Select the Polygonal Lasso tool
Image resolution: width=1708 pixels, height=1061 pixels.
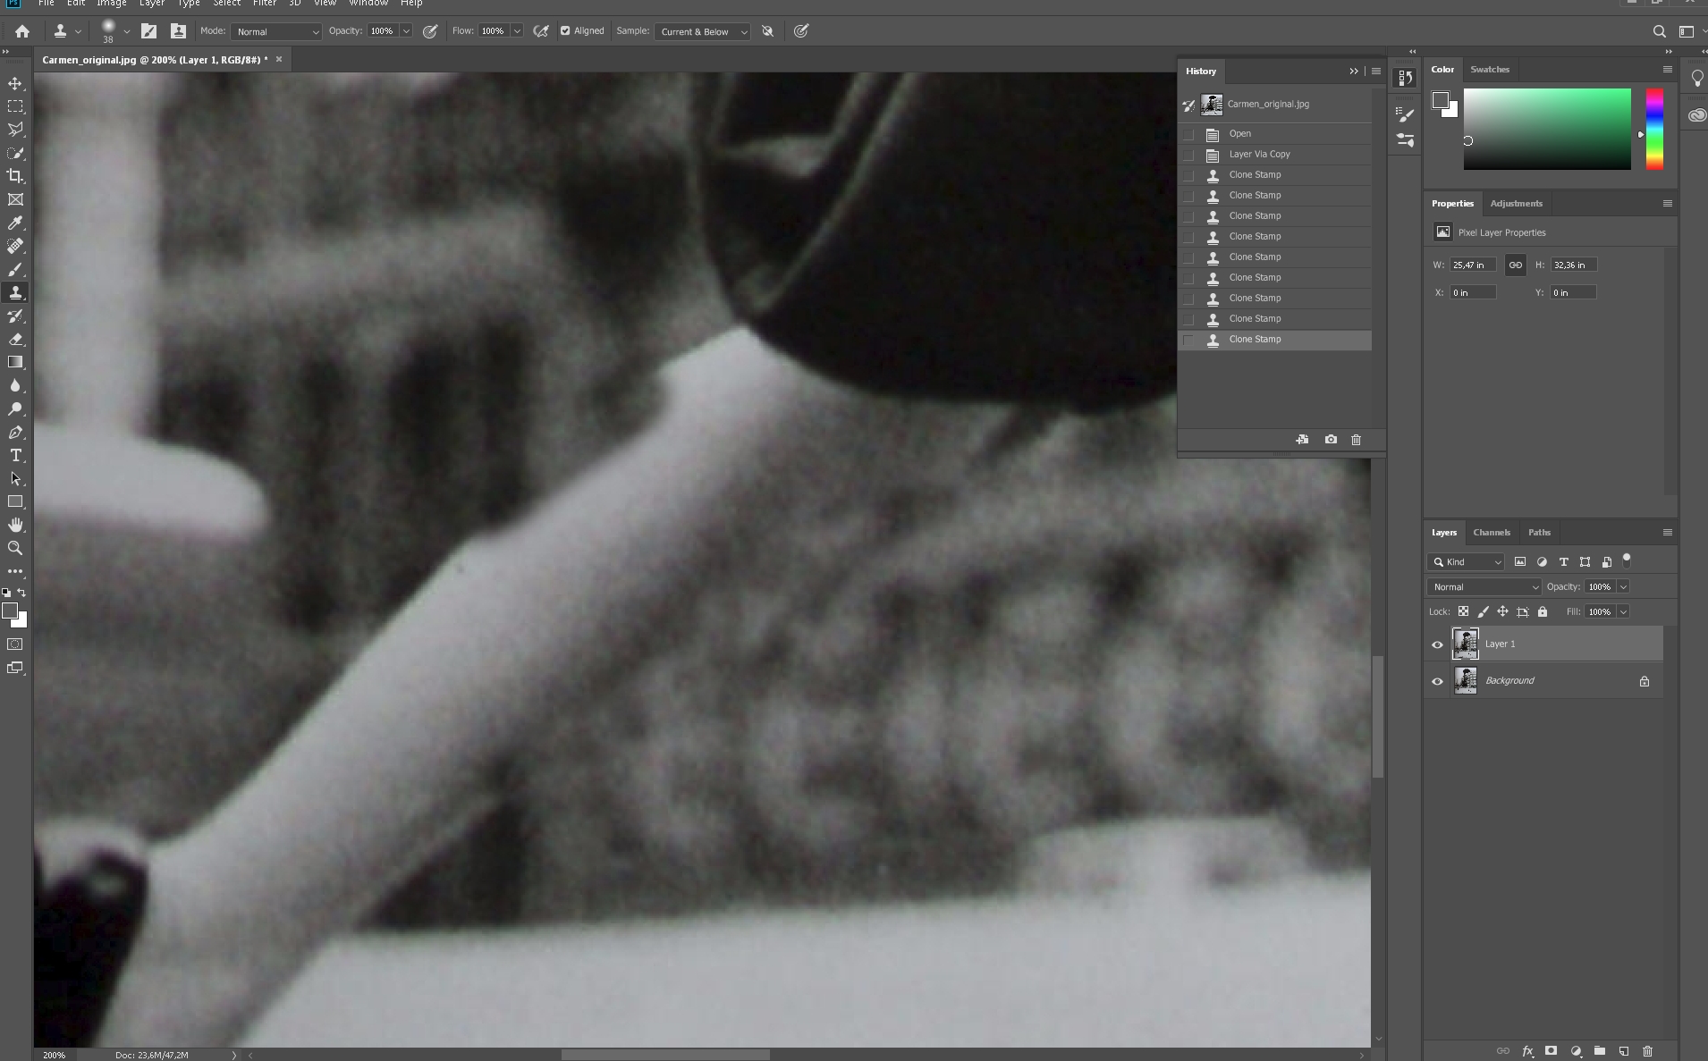pyautogui.click(x=15, y=130)
